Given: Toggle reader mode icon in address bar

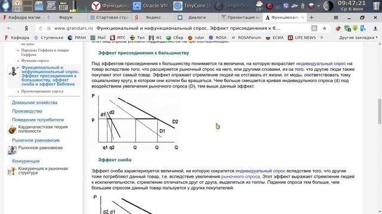Looking at the screenshot, I should click(x=314, y=28).
